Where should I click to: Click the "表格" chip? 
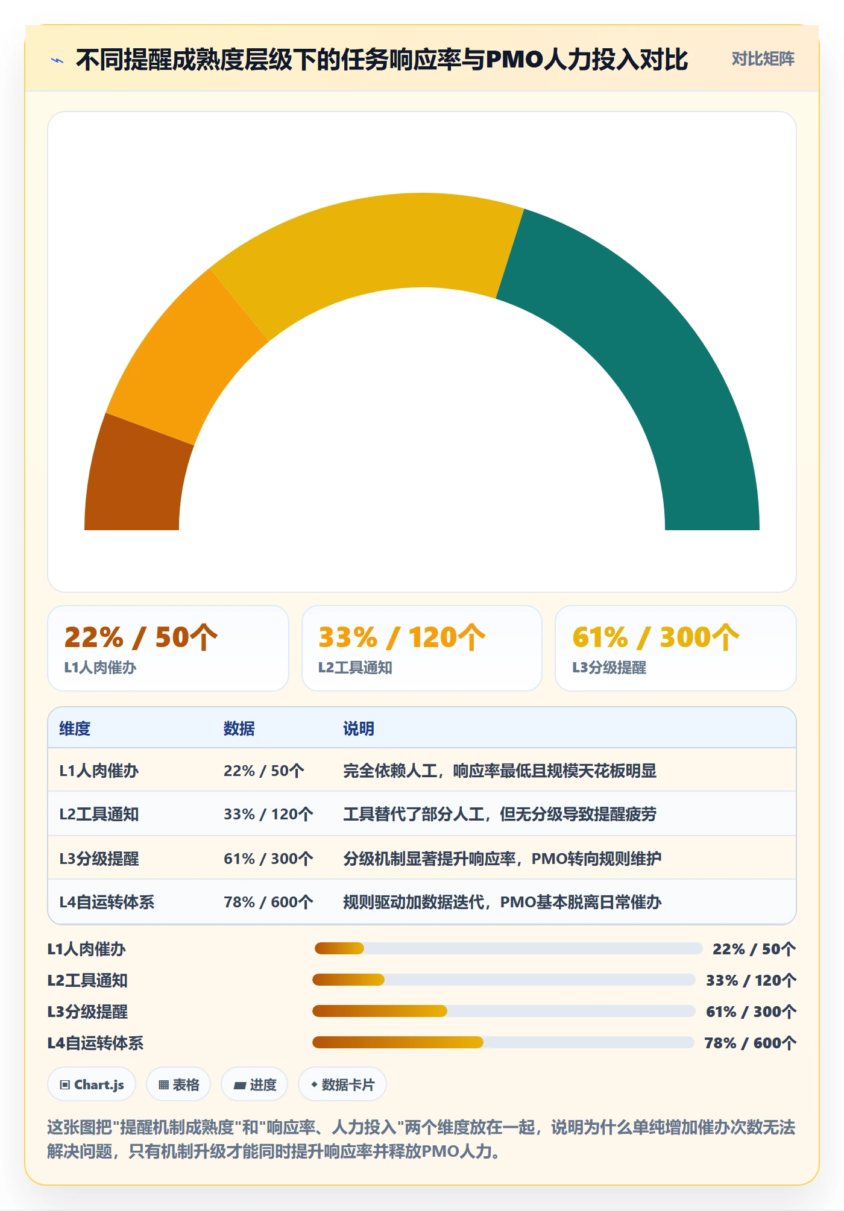[x=178, y=1084]
